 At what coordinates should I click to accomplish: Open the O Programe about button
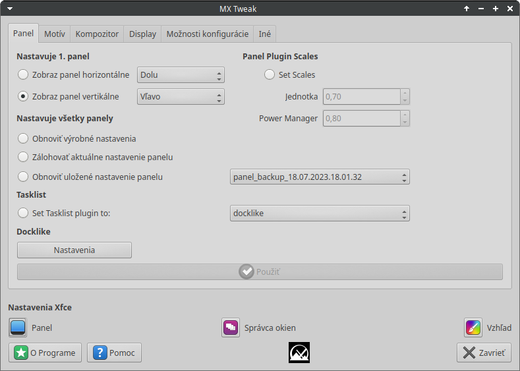click(x=45, y=353)
